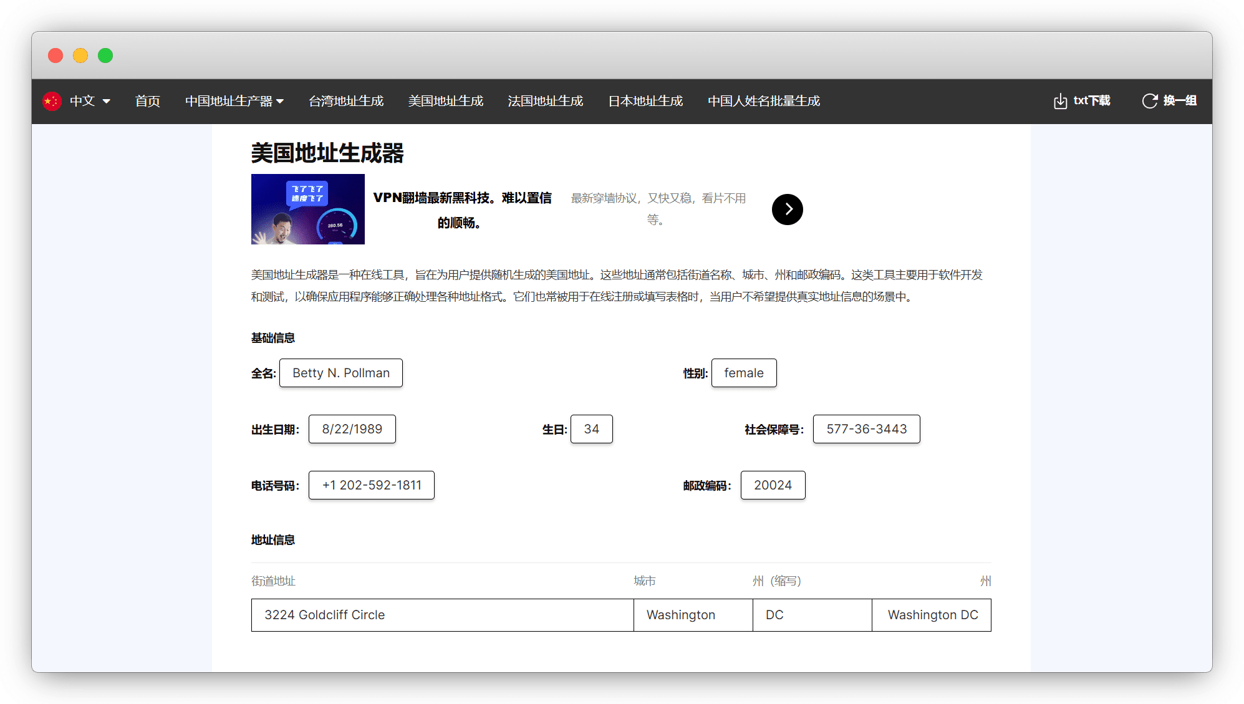Select 美国地址生成 in the navbar
Image resolution: width=1244 pixels, height=704 pixels.
point(446,101)
